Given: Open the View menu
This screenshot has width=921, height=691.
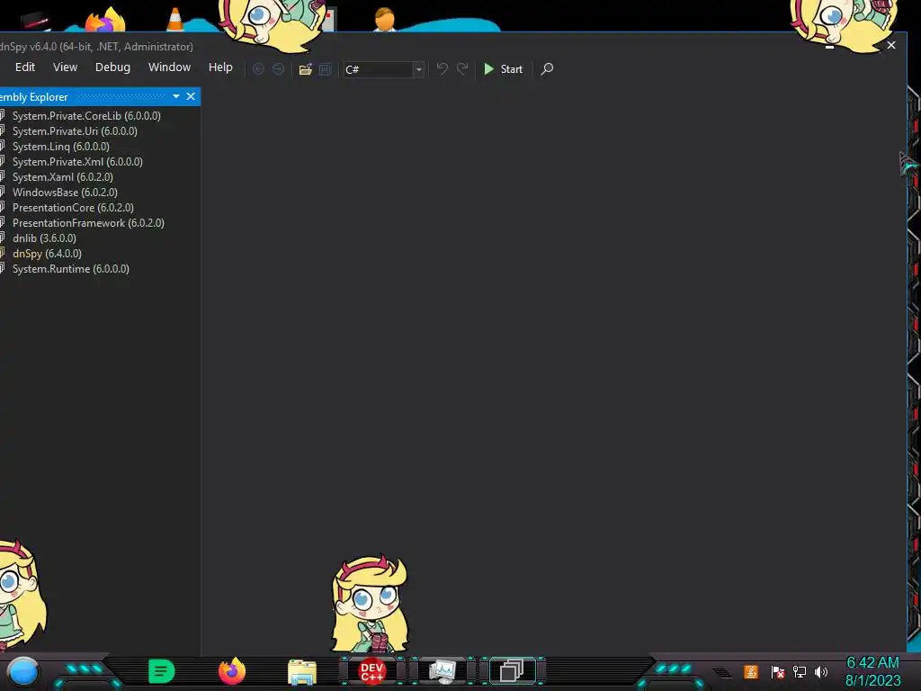Looking at the screenshot, I should tap(65, 67).
